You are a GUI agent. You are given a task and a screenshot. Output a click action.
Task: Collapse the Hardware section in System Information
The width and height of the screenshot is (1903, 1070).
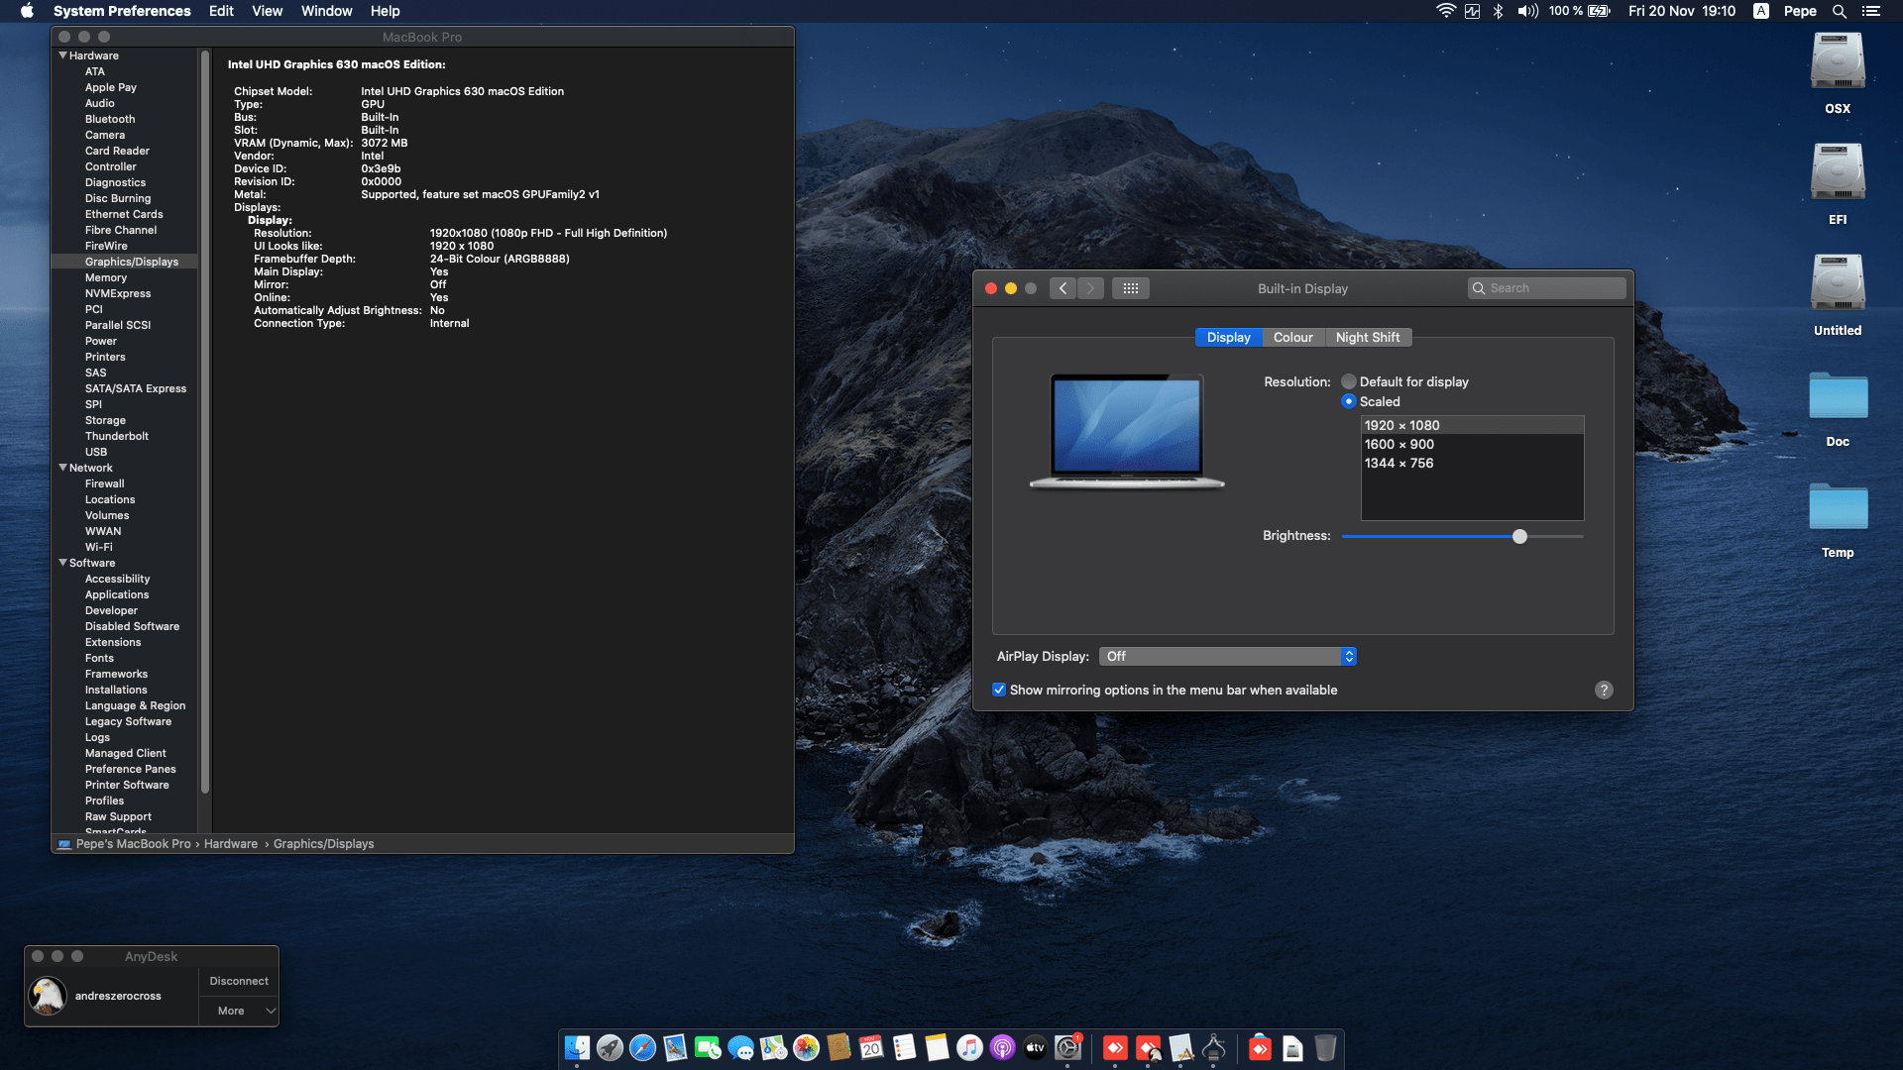click(x=63, y=55)
